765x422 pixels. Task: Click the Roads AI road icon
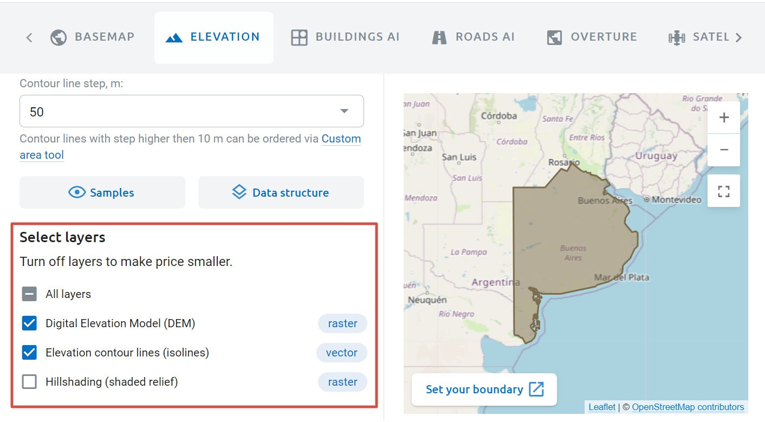point(439,37)
